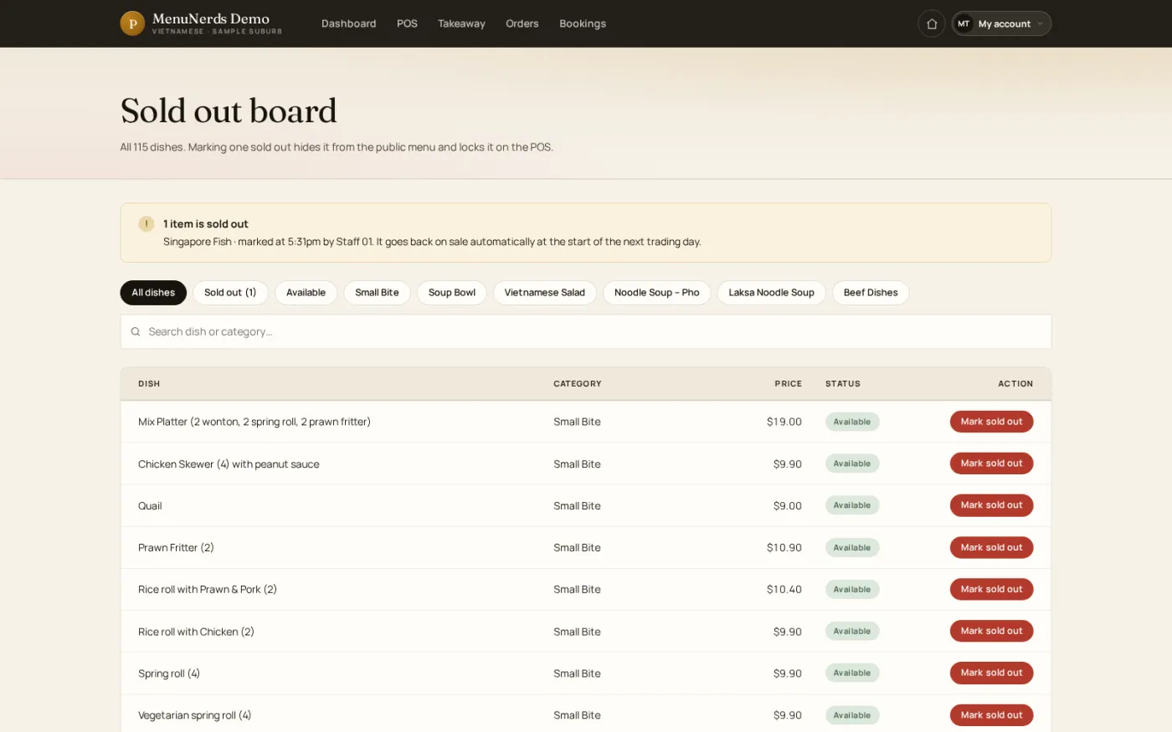Go to the Bookings nav item
The width and height of the screenshot is (1172, 732).
coord(583,23)
